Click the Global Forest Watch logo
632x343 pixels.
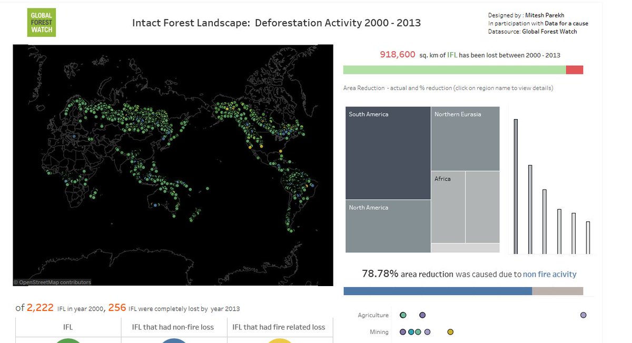pyautogui.click(x=42, y=22)
